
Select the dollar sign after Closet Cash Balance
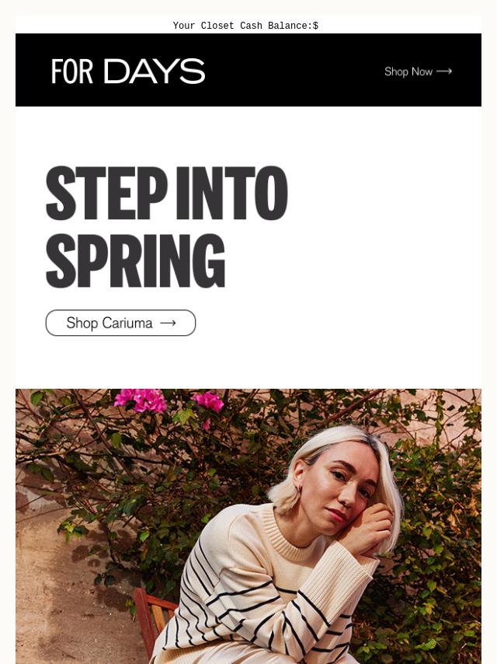point(315,26)
